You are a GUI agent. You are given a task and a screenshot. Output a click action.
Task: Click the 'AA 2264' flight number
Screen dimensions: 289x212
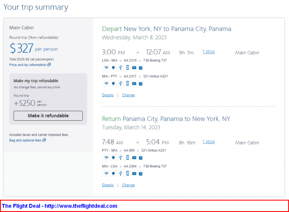pos(130,166)
